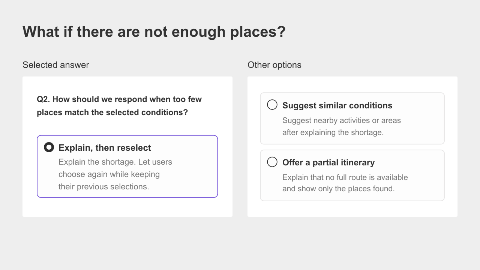Click the Explain, then reselect title text

[105, 148]
